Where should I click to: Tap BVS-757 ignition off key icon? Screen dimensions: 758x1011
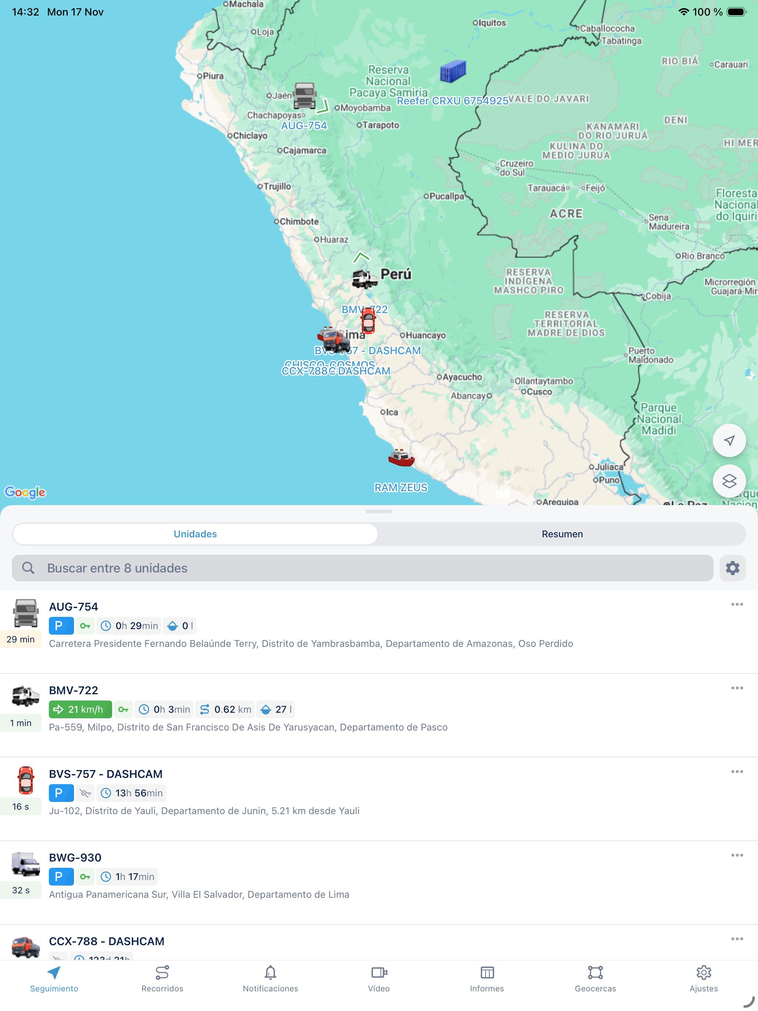[x=85, y=793]
